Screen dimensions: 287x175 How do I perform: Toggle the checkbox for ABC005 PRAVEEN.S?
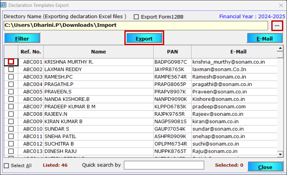point(11,92)
